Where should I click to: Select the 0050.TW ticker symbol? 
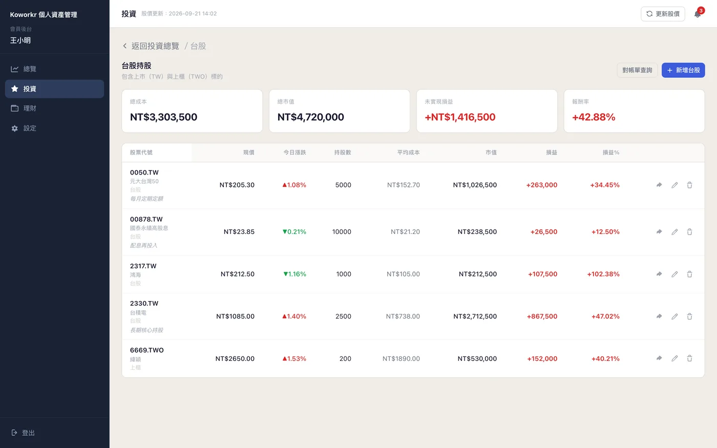(144, 173)
